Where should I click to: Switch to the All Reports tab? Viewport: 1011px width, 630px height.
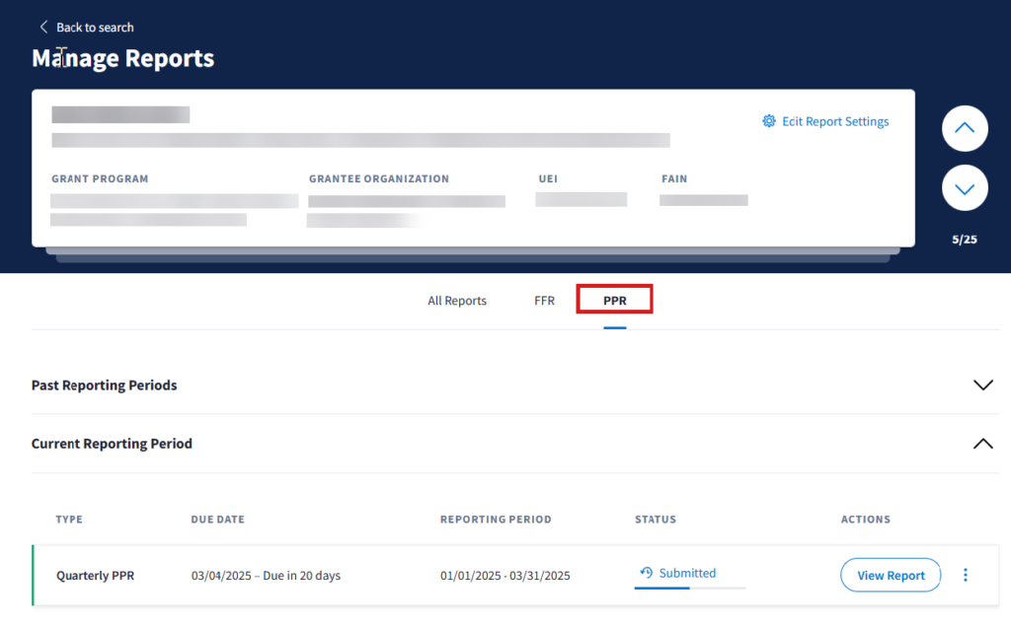pyautogui.click(x=457, y=301)
